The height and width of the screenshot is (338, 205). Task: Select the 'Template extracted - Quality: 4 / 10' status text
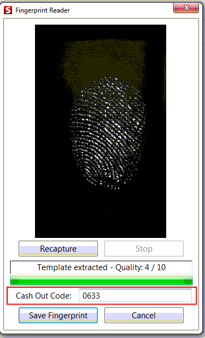coord(101,267)
